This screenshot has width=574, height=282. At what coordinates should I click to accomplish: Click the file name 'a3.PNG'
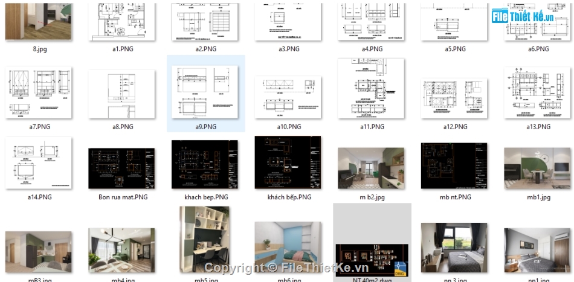pos(289,49)
